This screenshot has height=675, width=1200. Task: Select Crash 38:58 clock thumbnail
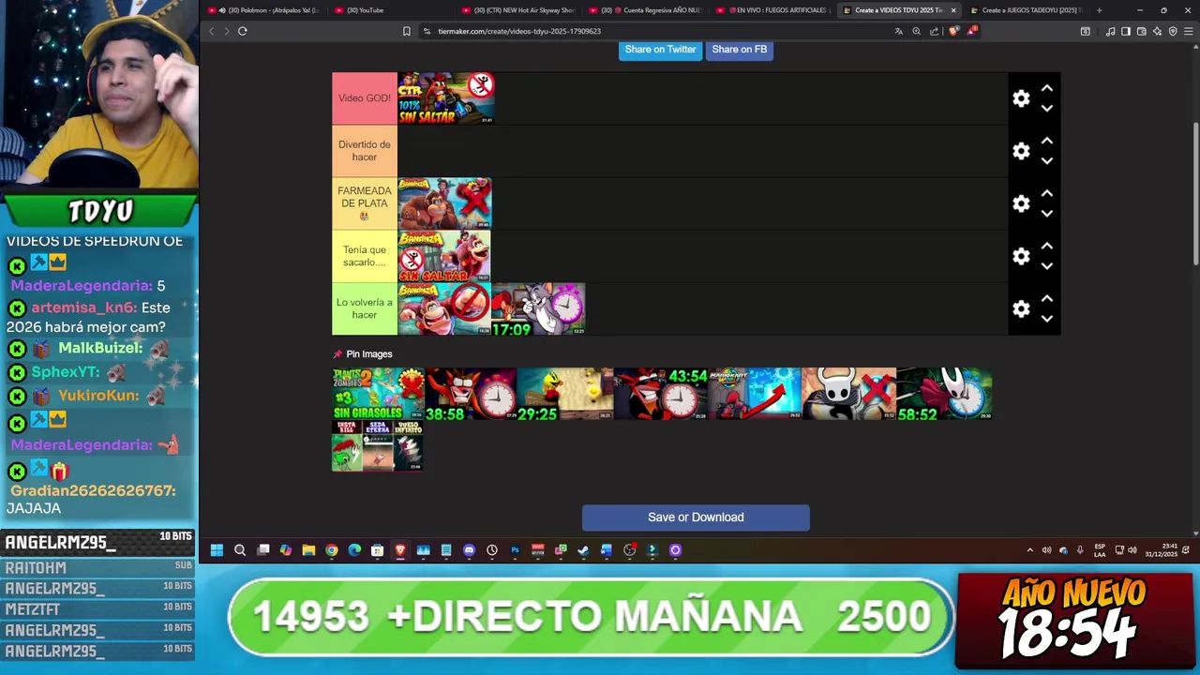472,394
